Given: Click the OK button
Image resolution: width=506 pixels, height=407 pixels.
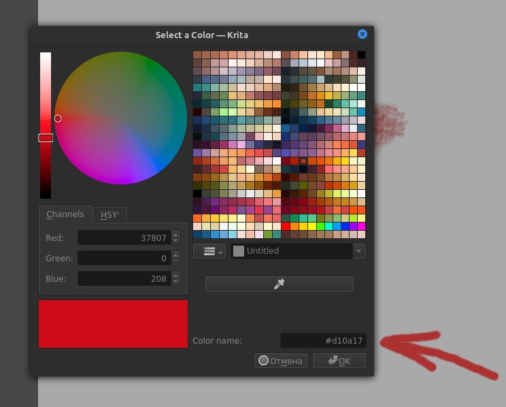Looking at the screenshot, I should coord(339,361).
